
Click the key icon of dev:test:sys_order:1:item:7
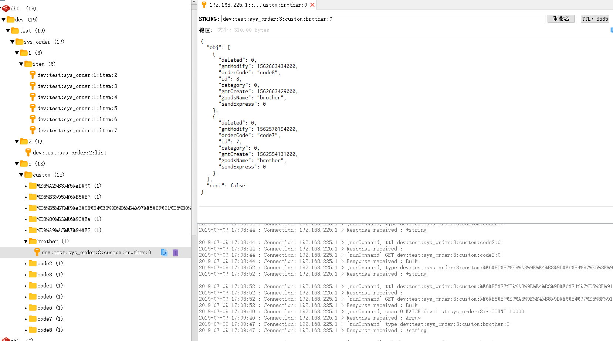33,130
